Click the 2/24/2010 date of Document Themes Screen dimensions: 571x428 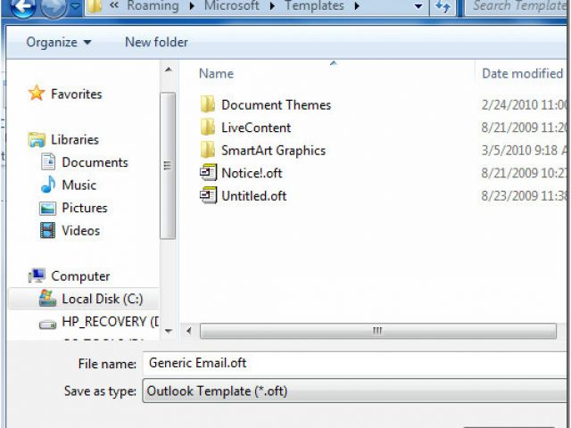click(x=524, y=105)
